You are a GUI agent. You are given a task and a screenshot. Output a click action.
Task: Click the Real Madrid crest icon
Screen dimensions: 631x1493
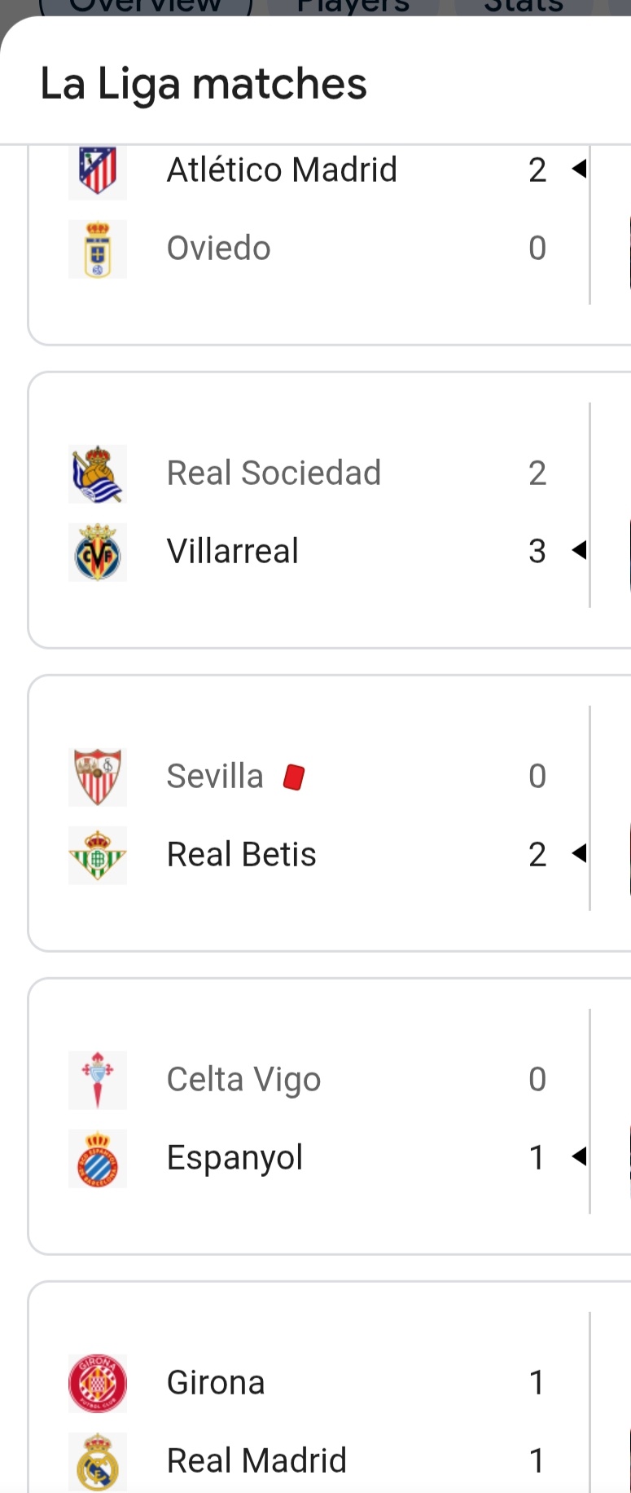coord(98,1461)
